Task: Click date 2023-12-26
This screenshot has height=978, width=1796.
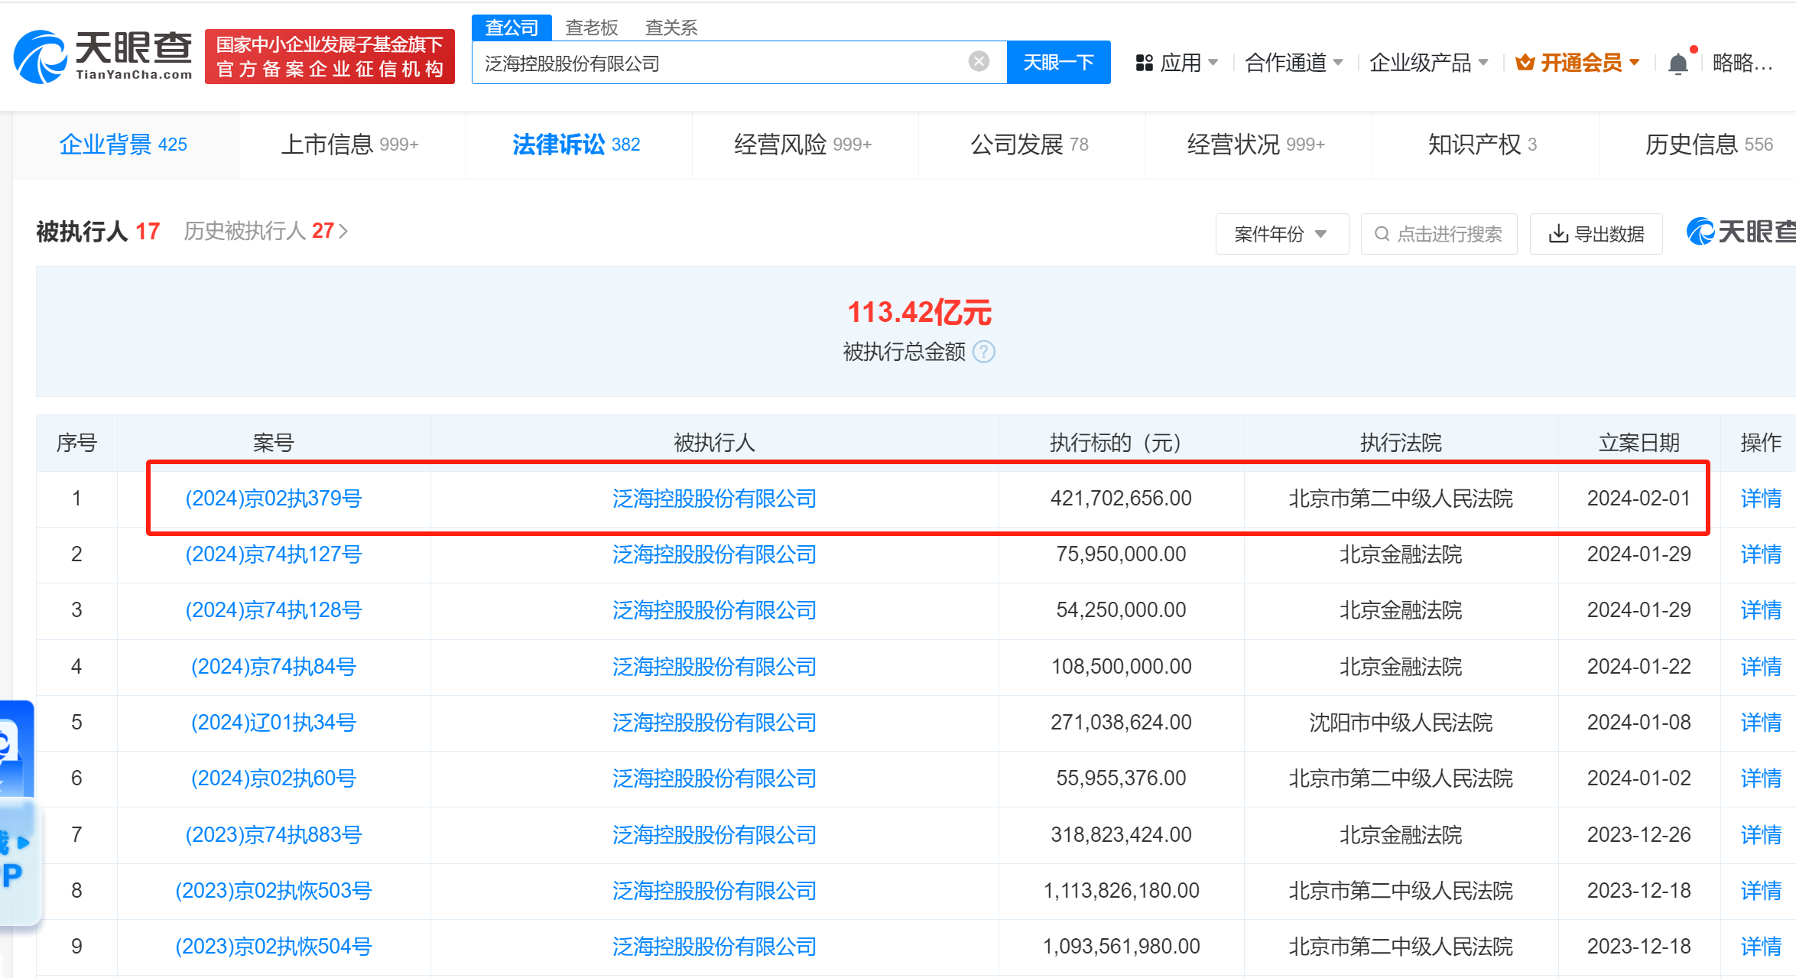Action: [x=1639, y=835]
